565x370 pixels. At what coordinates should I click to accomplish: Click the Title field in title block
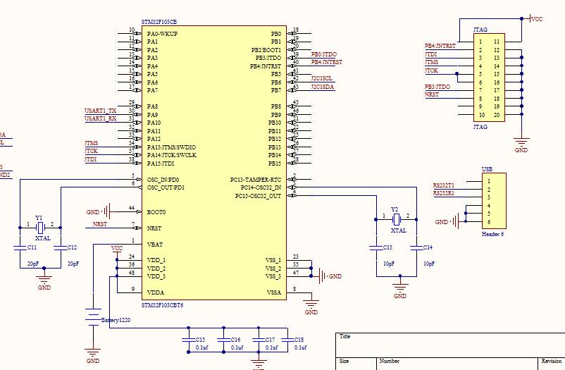click(450, 345)
